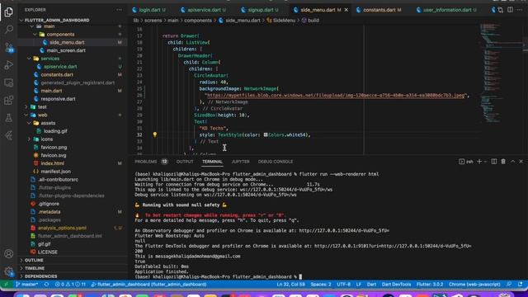Click SideMenu in the breadcrumb path
This screenshot has width=528, height=297.
pyautogui.click(x=284, y=20)
